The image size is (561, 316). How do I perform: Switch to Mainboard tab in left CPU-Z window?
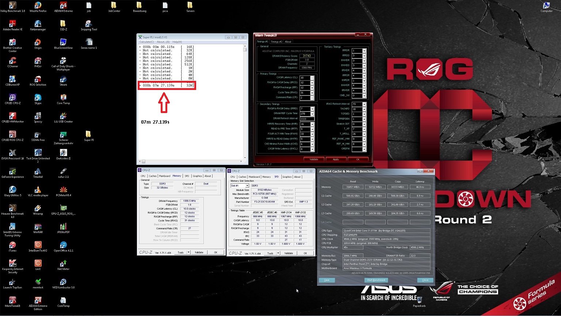pyautogui.click(x=165, y=176)
